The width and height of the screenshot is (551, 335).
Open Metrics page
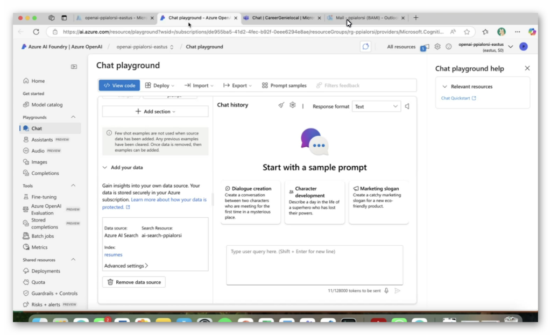39,247
